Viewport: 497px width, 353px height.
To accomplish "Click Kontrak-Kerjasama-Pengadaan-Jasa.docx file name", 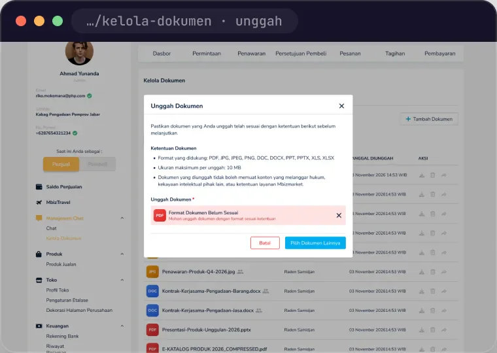I will (208, 311).
